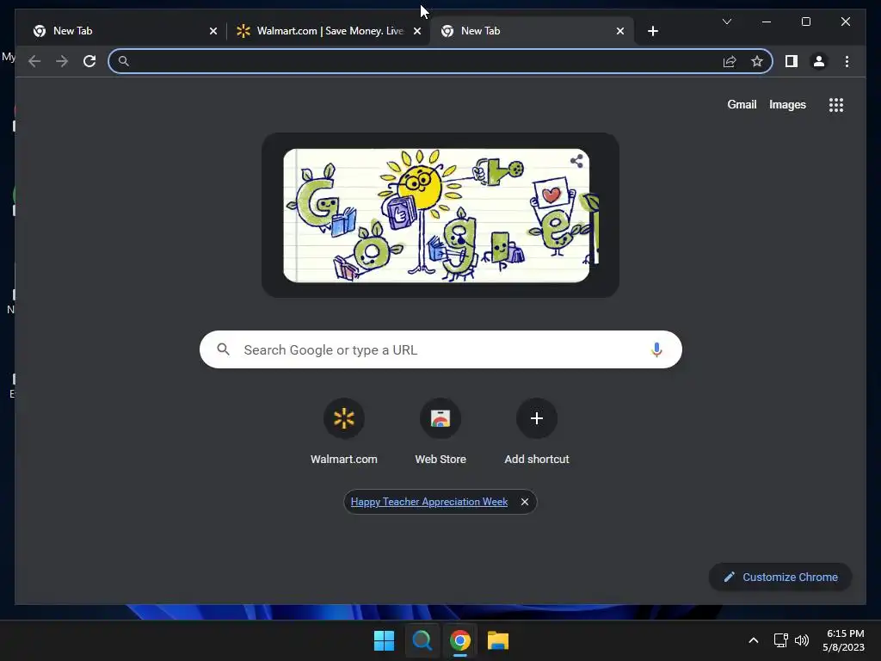The width and height of the screenshot is (881, 661).
Task: Open a new tab with the plus button
Action: pos(652,31)
